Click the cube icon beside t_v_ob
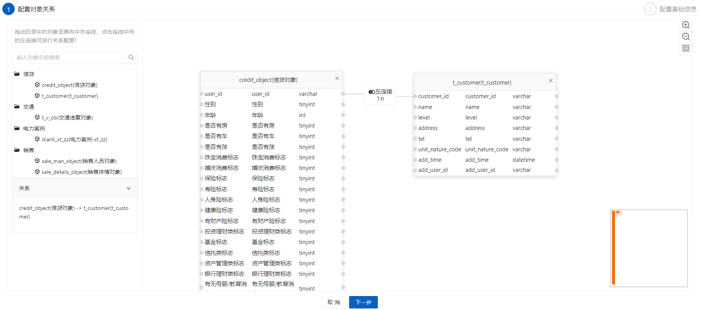This screenshot has width=701, height=310. (37, 117)
